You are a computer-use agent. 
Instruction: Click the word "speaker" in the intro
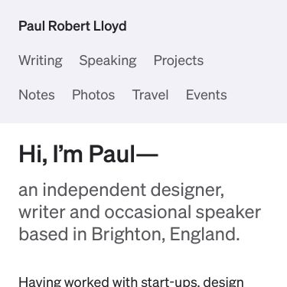(228, 212)
